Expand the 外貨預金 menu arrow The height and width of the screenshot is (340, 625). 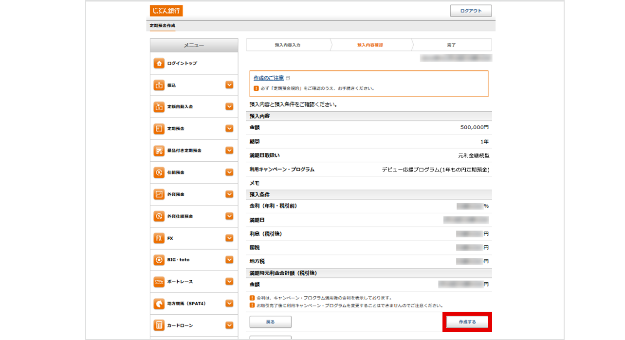(229, 194)
